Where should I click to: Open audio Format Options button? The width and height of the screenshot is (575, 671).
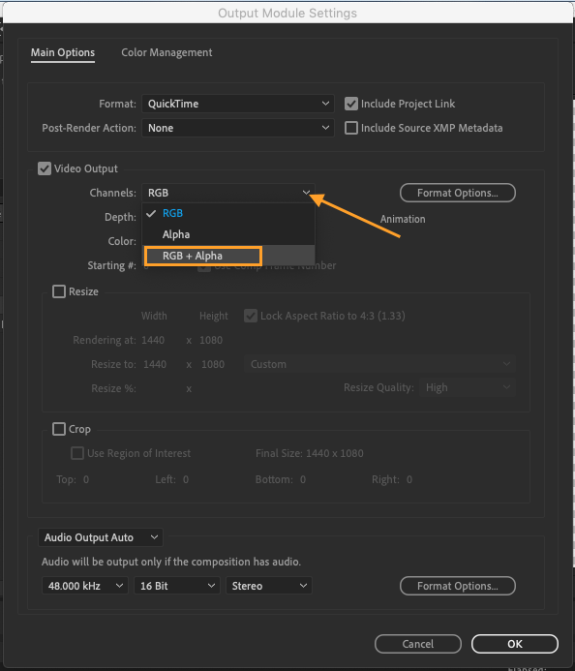click(x=457, y=586)
